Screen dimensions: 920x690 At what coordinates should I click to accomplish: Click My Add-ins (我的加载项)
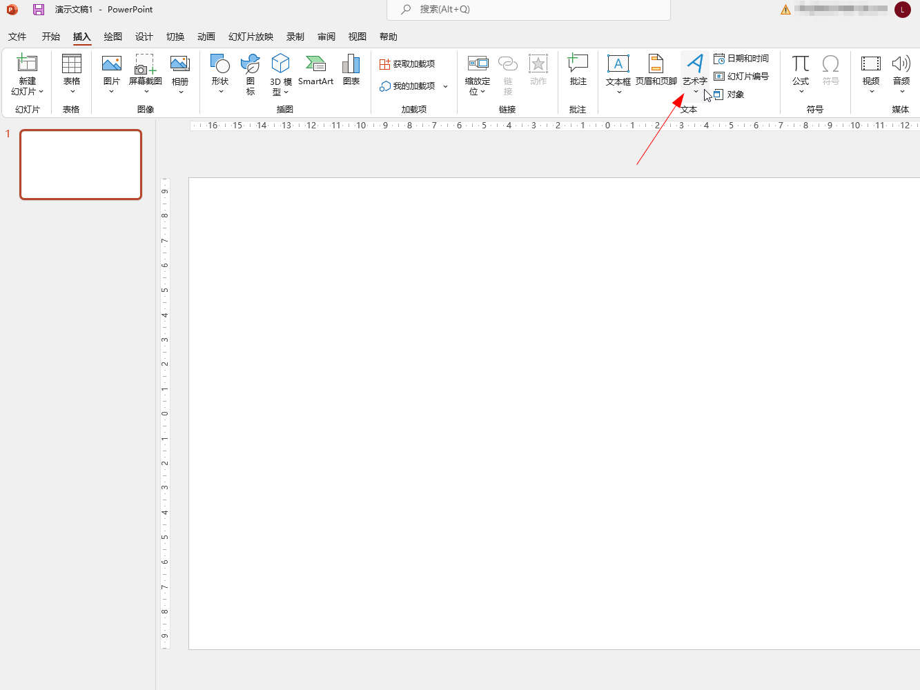coord(407,86)
